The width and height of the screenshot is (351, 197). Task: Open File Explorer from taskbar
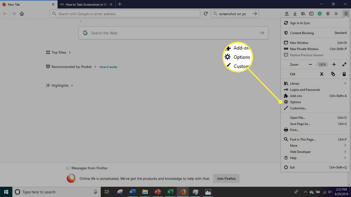[x=145, y=192]
